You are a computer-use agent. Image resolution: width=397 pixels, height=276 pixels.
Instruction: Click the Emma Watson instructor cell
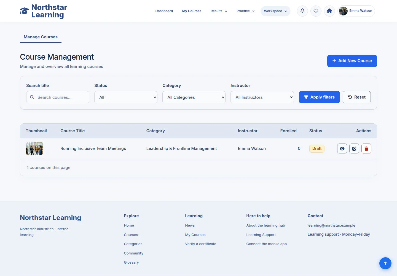click(x=252, y=148)
